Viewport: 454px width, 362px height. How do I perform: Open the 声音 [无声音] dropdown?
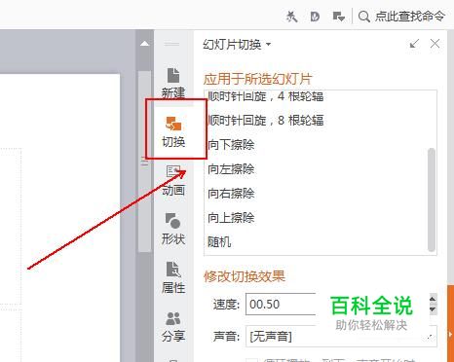[341, 336]
